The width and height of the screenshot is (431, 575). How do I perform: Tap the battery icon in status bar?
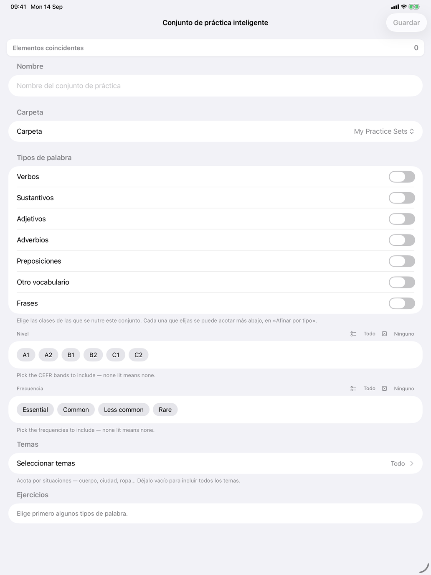(x=414, y=7)
